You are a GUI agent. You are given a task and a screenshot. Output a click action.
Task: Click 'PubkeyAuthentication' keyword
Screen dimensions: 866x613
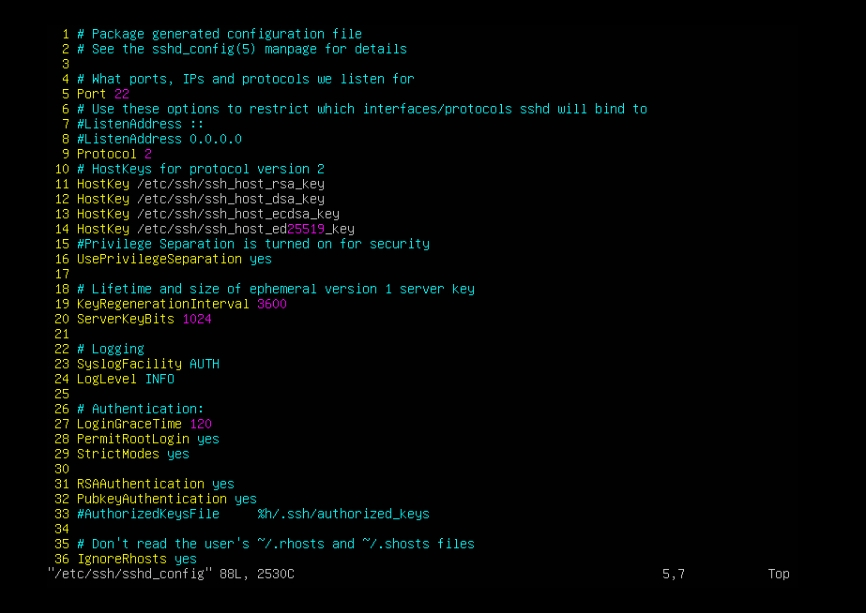(x=152, y=499)
